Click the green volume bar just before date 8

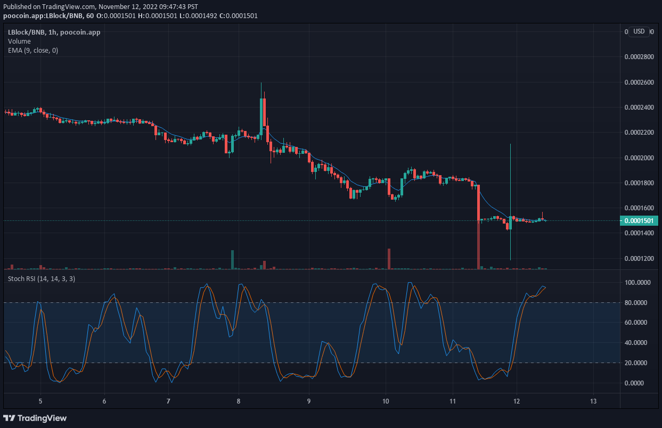coord(232,259)
